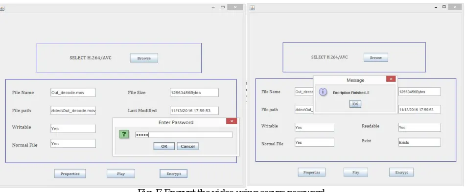466x192 pixels.
Task: Click Readable field in right window
Action: [419, 127]
